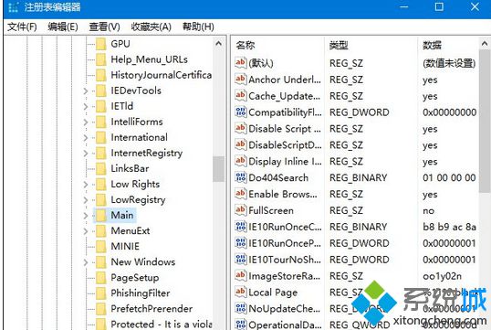Click the HistoryJournalCertificate folder icon
The width and height of the screenshot is (491, 330).
(100, 75)
